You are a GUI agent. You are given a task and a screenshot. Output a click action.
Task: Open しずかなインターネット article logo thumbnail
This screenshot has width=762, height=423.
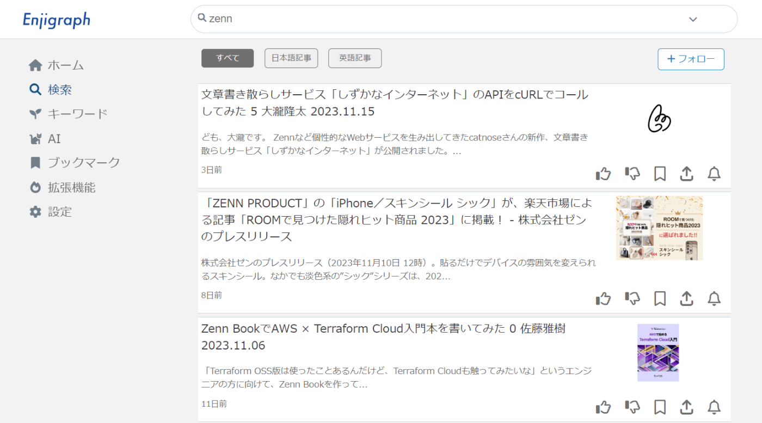(x=659, y=118)
